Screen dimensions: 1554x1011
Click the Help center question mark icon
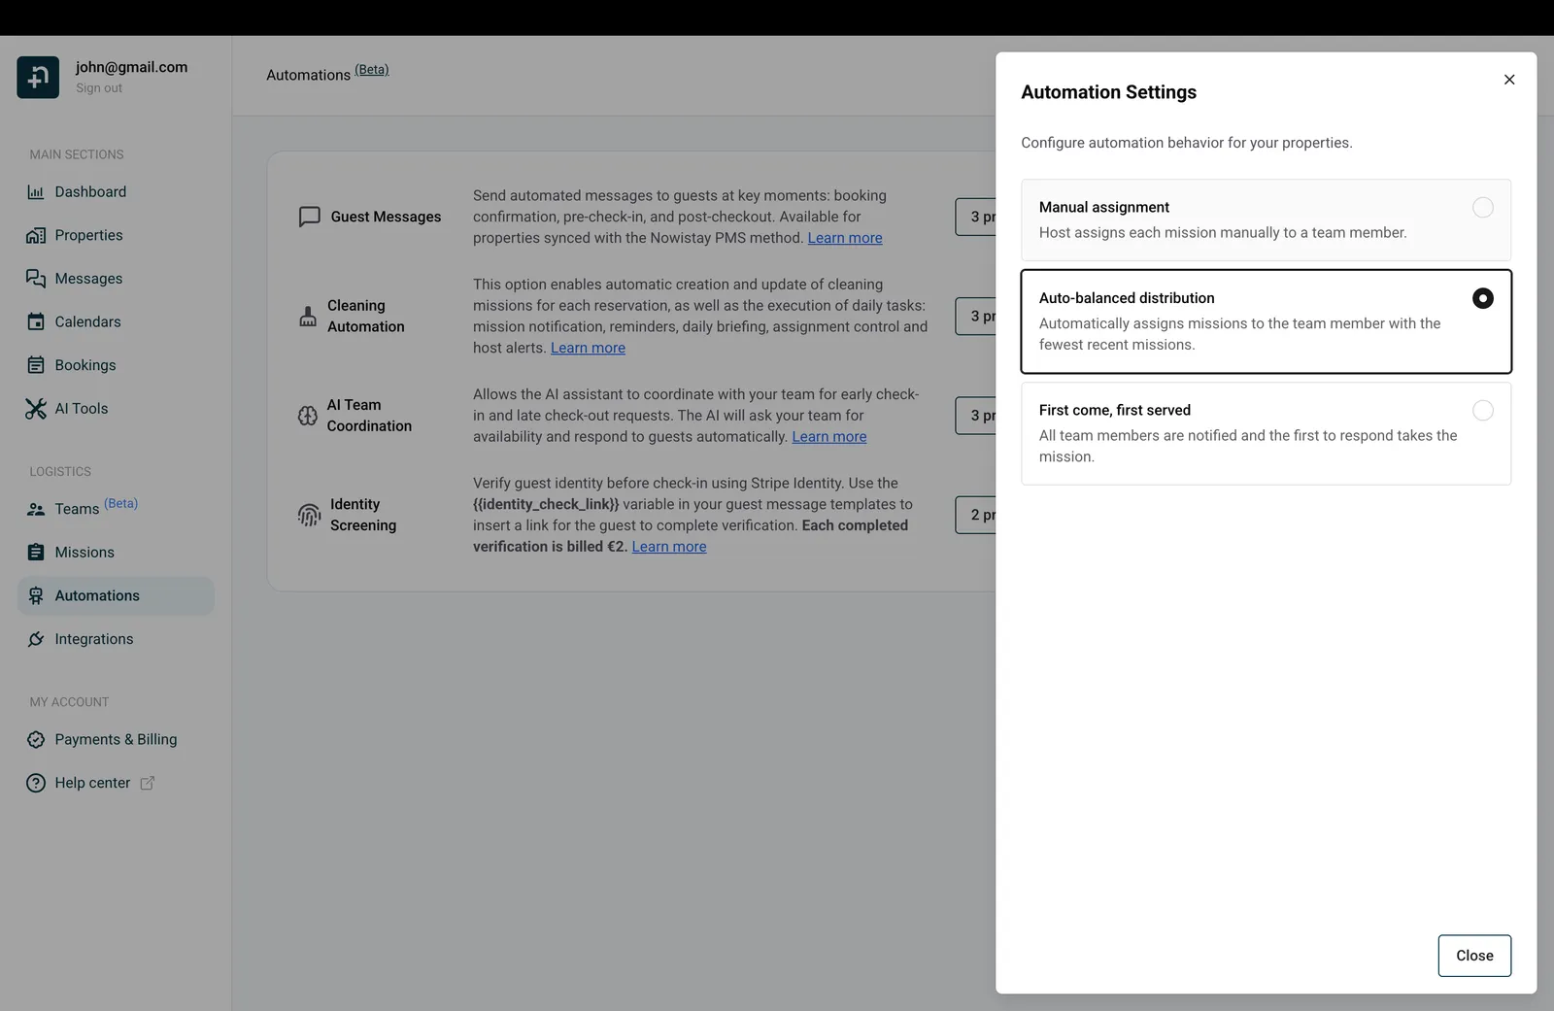(36, 783)
